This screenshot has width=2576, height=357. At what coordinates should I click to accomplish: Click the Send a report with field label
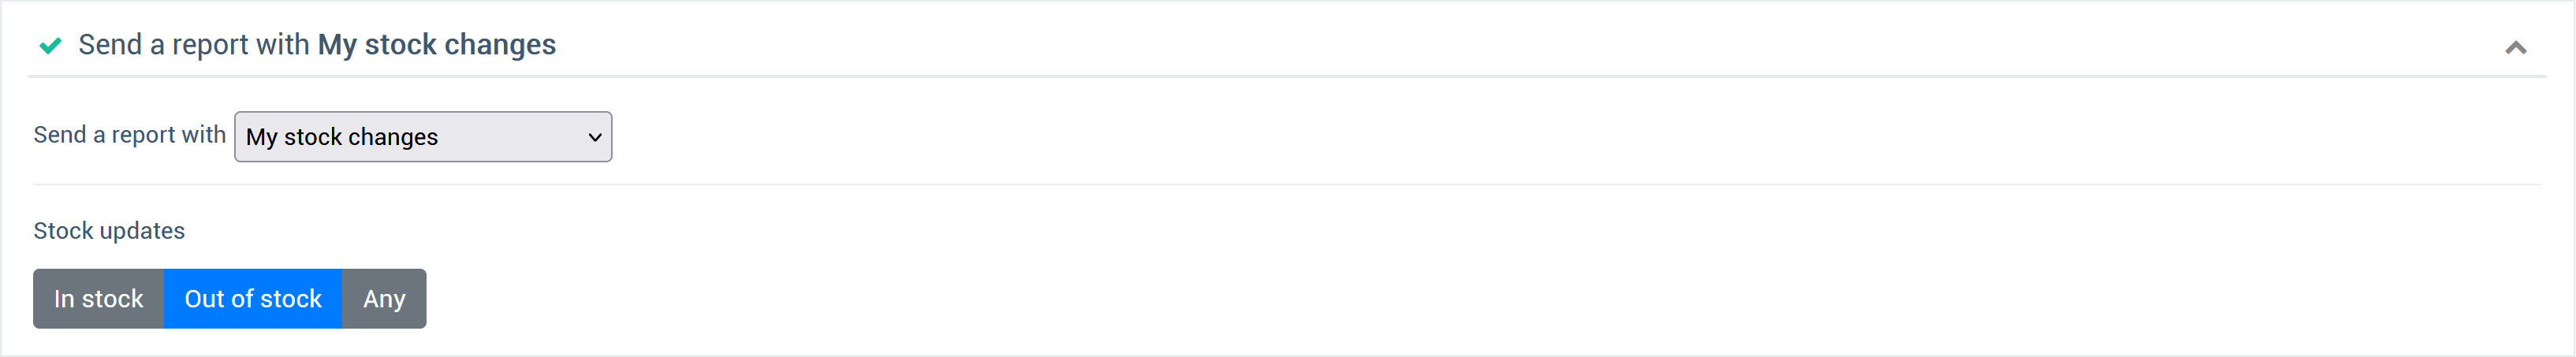pyautogui.click(x=129, y=135)
